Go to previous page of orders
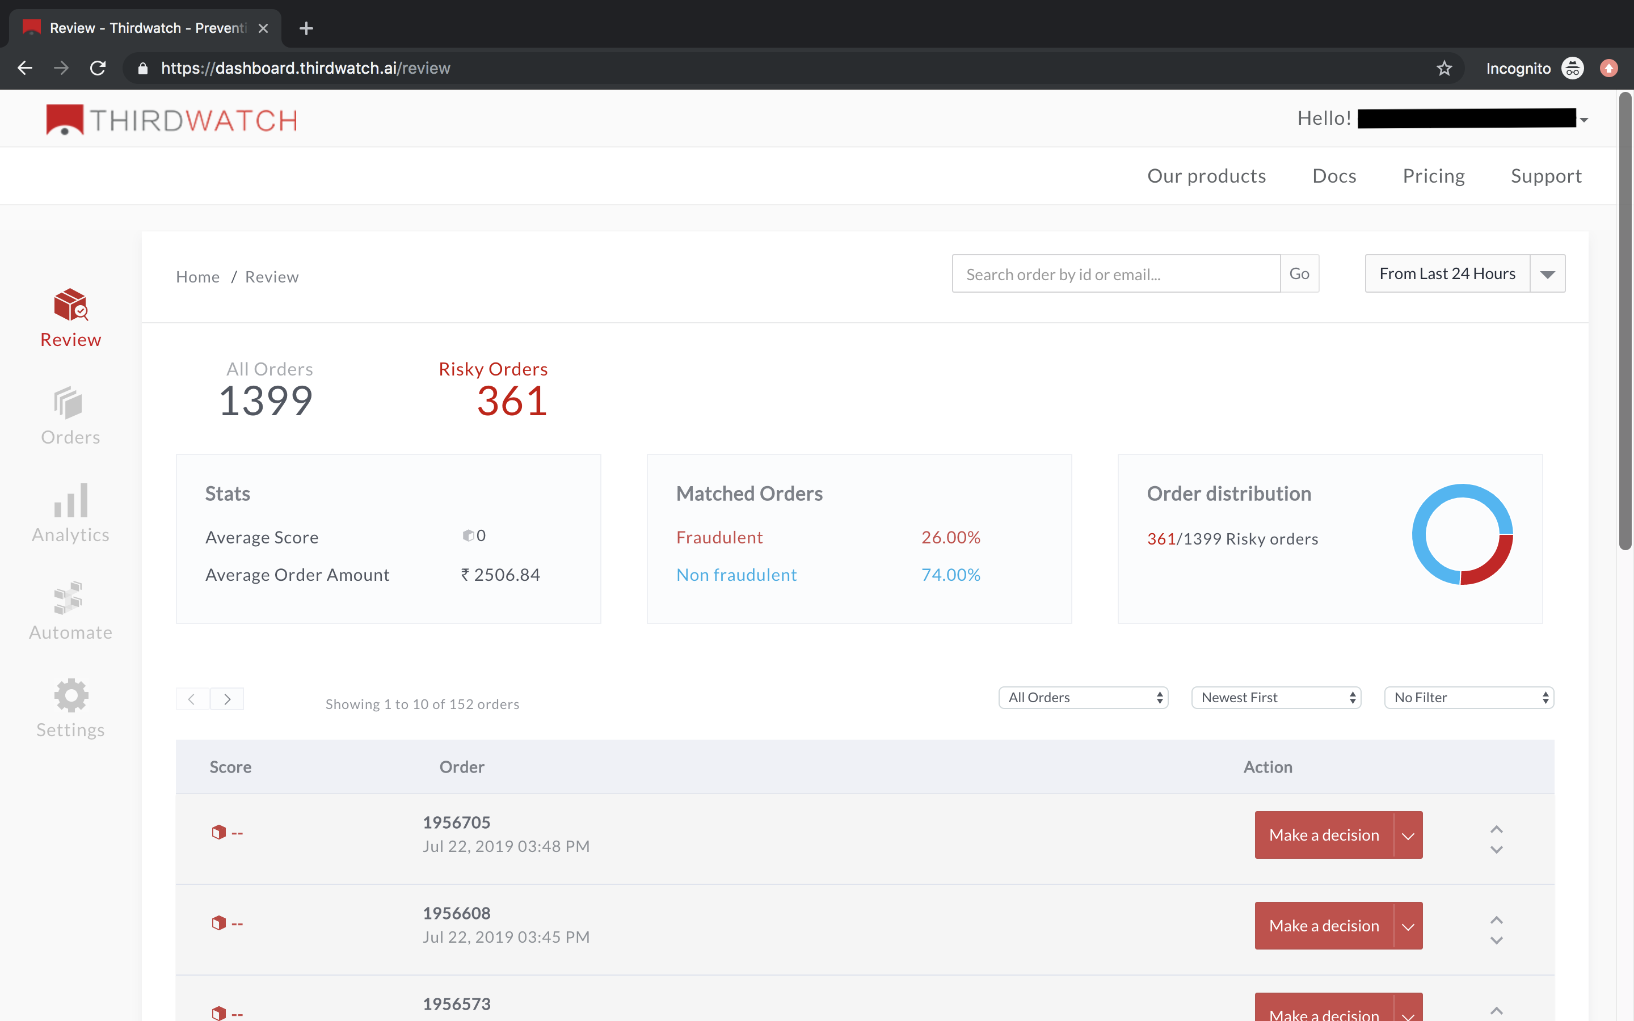 [x=192, y=699]
